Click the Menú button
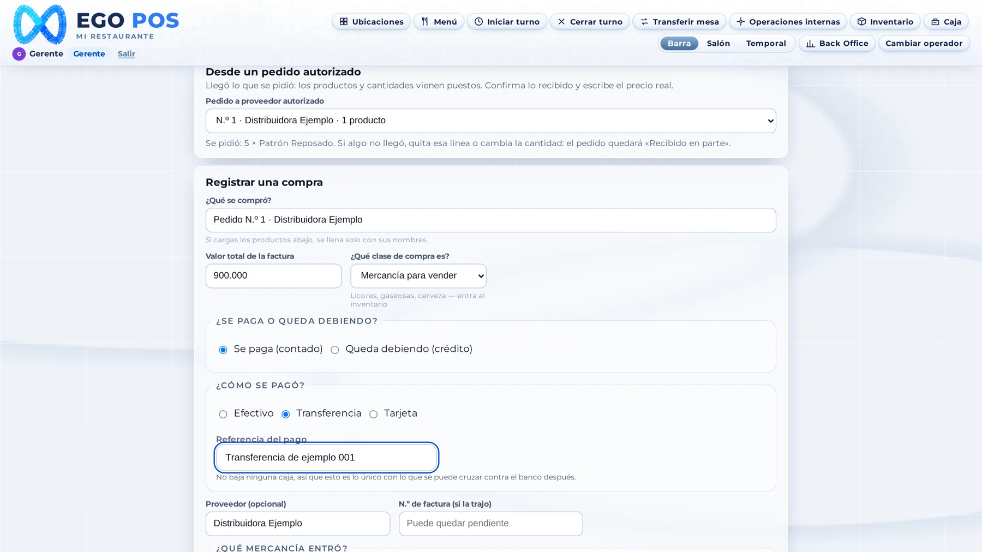982x552 pixels. click(439, 22)
